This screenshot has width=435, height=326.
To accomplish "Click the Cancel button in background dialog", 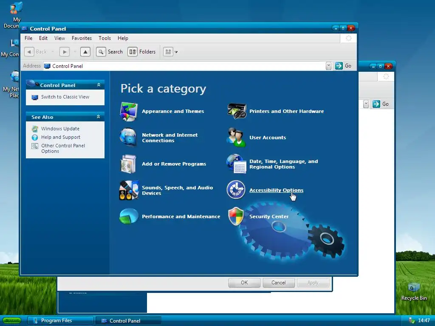I will (x=279, y=282).
